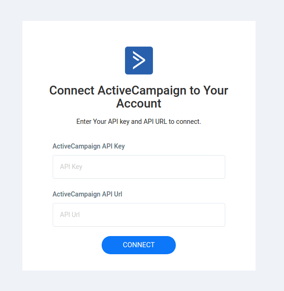Click the white chevron inside the blue logo
Image resolution: width=284 pixels, height=291 pixels.
(x=139, y=61)
